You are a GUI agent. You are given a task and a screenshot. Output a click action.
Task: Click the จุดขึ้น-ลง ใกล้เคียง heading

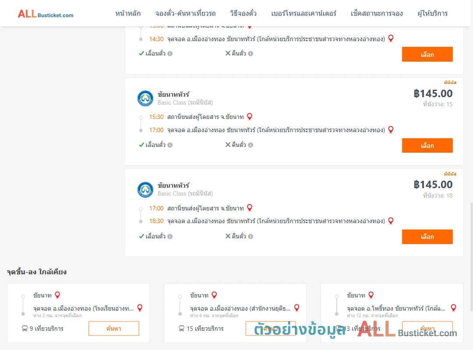coord(36,272)
